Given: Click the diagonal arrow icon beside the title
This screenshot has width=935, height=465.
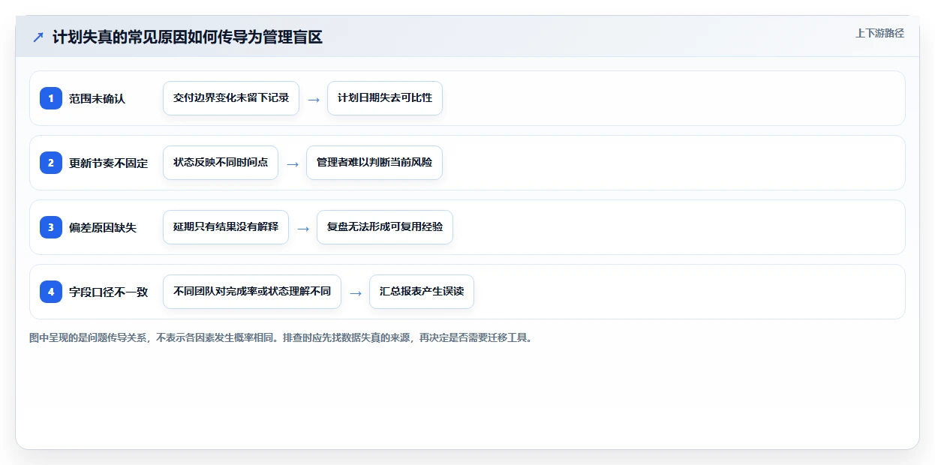Looking at the screenshot, I should tap(38, 37).
